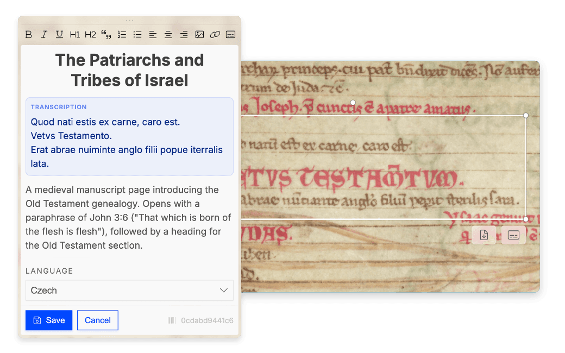Insert a caption block from the toolbar
This screenshot has width=565, height=353.
230,34
